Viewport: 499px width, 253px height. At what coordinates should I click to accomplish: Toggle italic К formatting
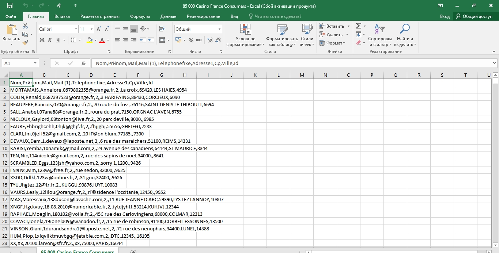[50, 40]
